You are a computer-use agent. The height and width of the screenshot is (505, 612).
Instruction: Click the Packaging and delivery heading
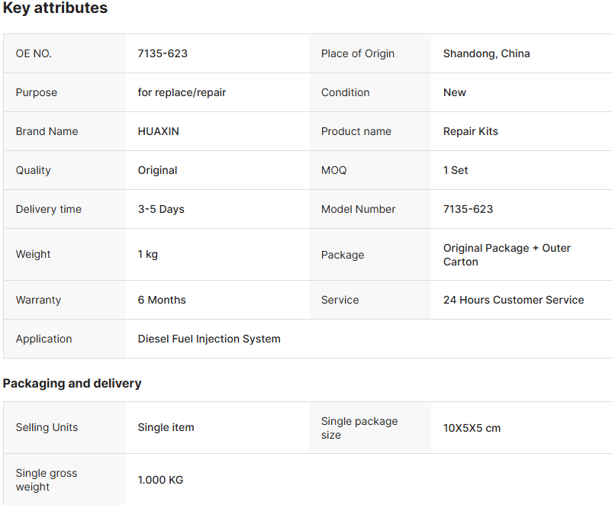[72, 383]
